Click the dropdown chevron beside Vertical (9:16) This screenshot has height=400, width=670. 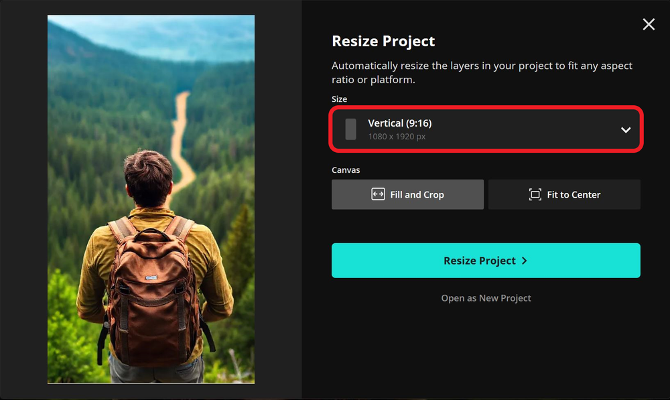click(x=624, y=129)
